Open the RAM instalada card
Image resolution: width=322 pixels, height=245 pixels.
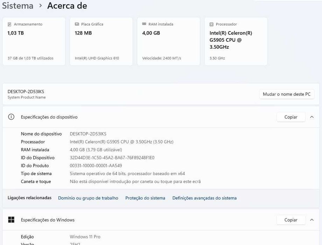coord(169,42)
